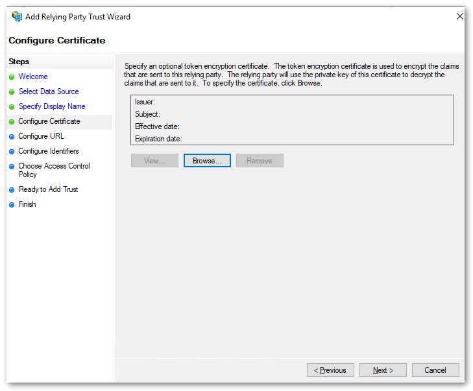Select the Configure Certificate step label
Viewport: 473px width, 391px height.
click(x=49, y=121)
